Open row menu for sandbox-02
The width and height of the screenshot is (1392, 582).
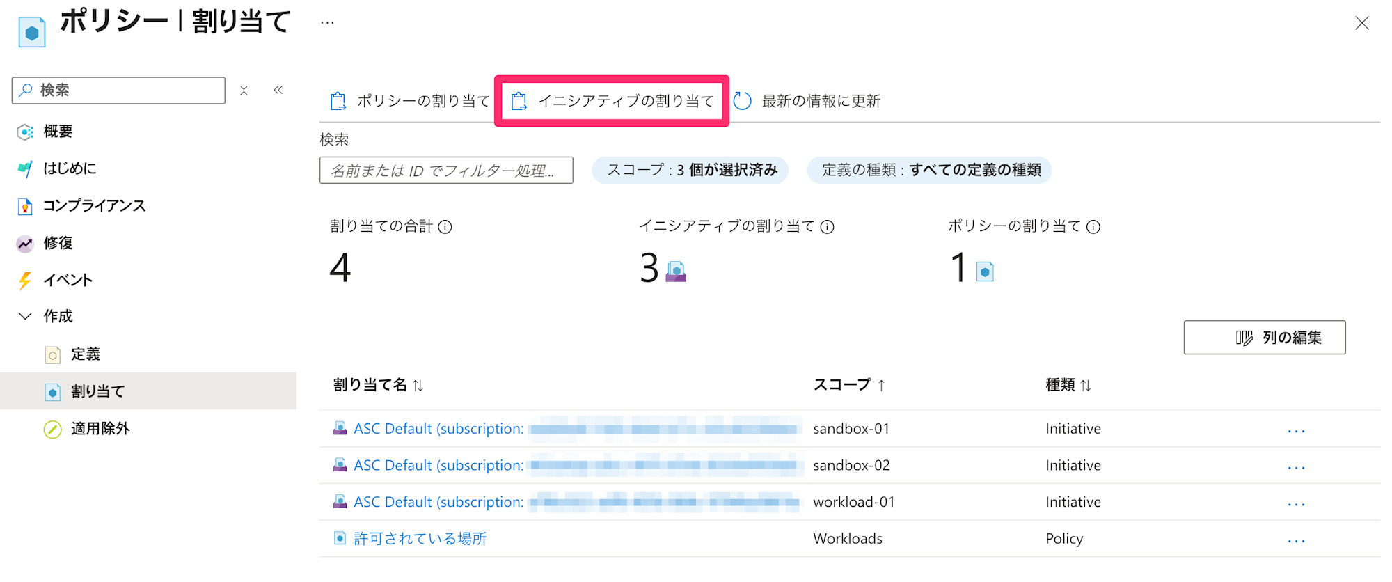1296,468
